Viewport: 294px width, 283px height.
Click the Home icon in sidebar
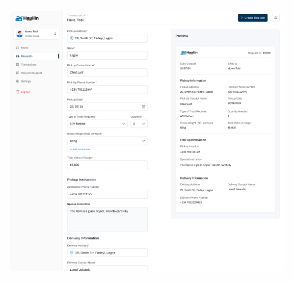pyautogui.click(x=18, y=48)
